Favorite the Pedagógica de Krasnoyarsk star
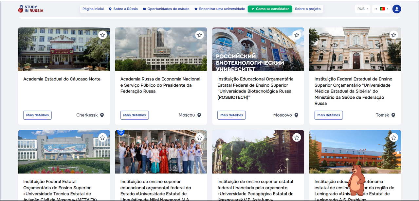 pos(297,138)
